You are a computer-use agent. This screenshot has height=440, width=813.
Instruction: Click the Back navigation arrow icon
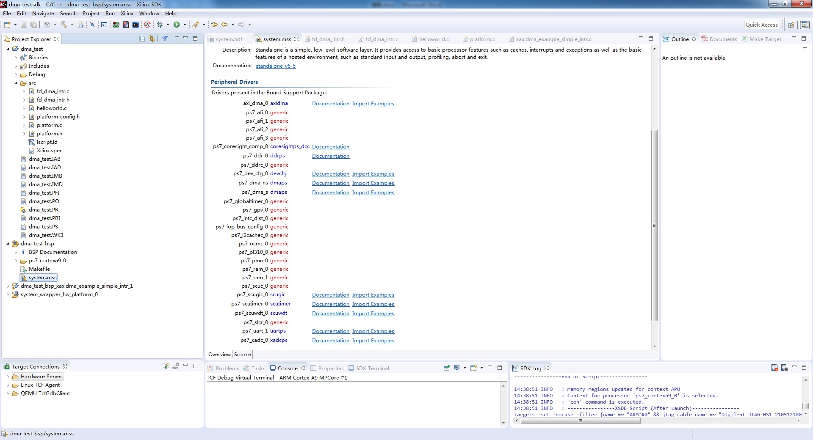tap(225, 25)
